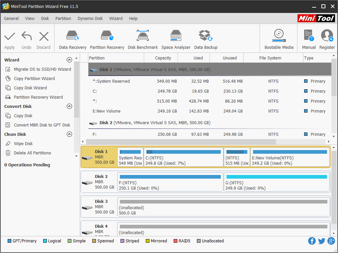The height and width of the screenshot is (253, 338).
Task: Open the General menu
Action: coord(11,19)
